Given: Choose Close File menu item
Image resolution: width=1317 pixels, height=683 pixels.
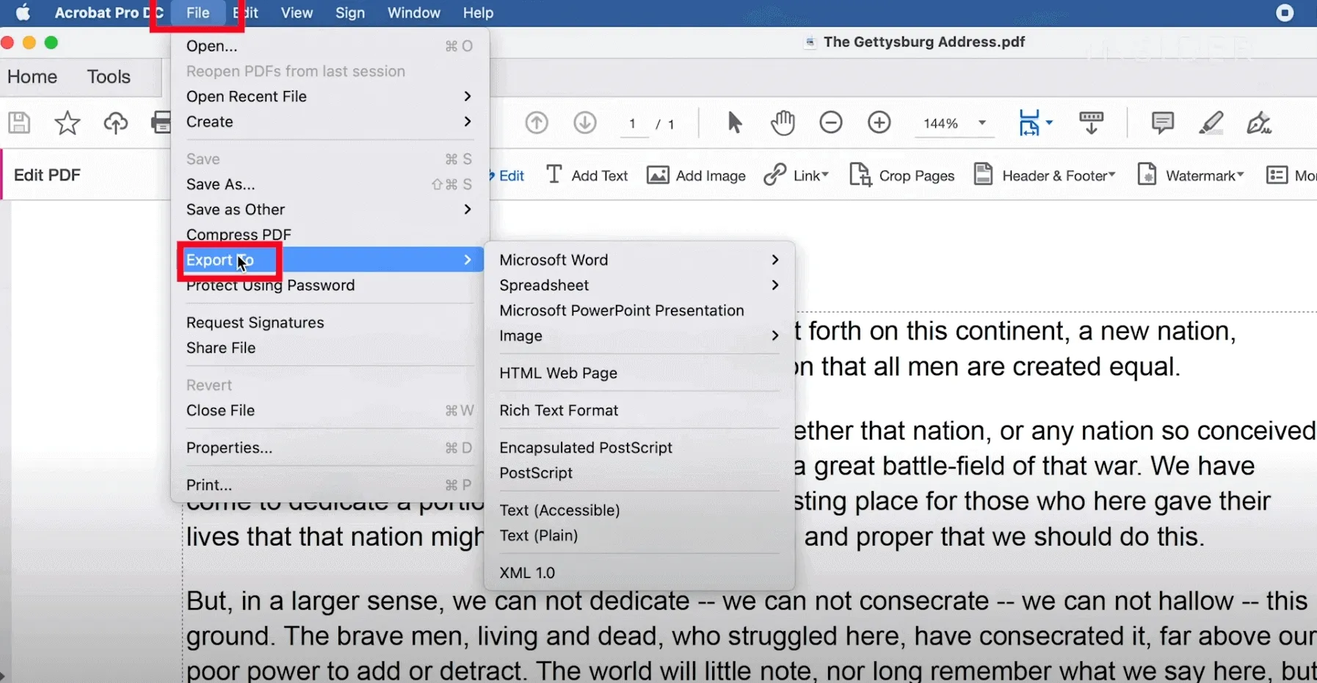Looking at the screenshot, I should [330, 410].
